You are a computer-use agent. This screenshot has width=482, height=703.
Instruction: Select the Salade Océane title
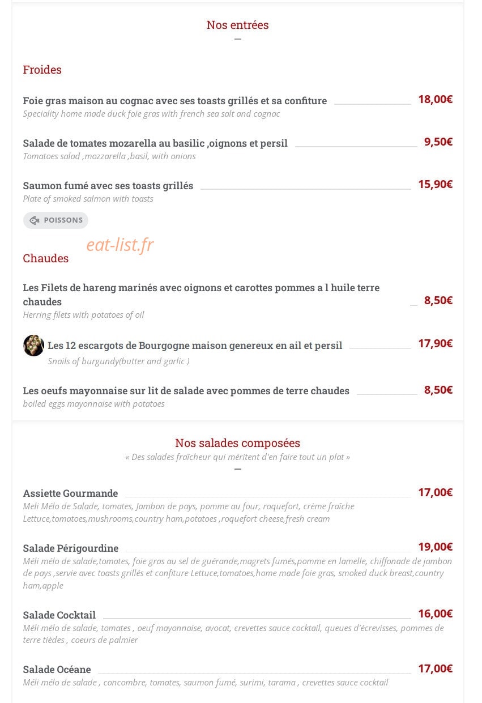click(x=57, y=670)
